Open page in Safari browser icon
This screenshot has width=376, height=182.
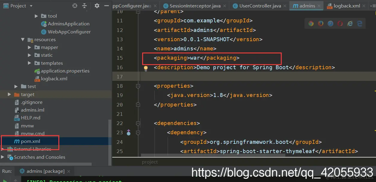pyautogui.click(x=330, y=24)
